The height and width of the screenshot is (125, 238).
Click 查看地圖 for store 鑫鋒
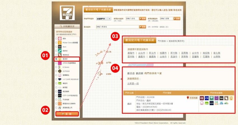point(192,98)
